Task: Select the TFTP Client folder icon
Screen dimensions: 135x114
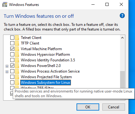Action: pyautogui.click(x=17, y=43)
